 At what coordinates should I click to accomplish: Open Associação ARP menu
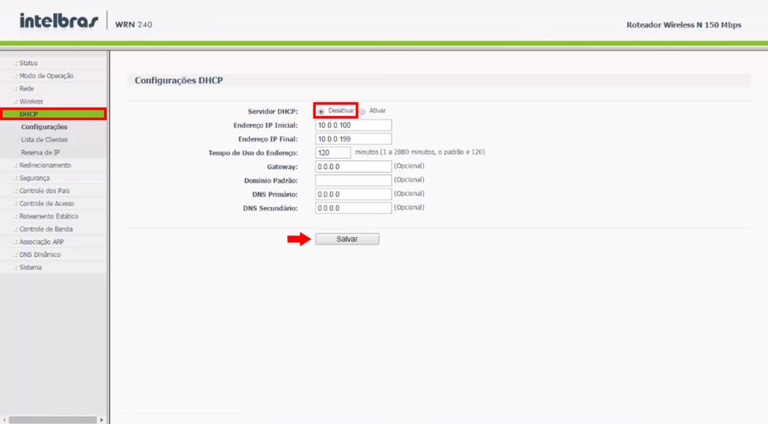pos(41,242)
